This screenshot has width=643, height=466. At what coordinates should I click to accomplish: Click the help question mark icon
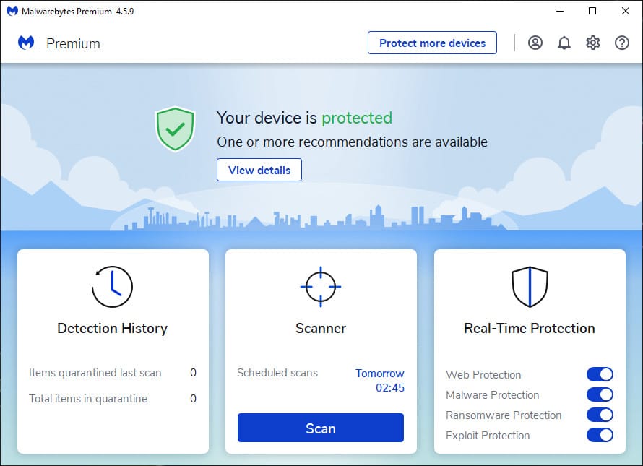622,43
